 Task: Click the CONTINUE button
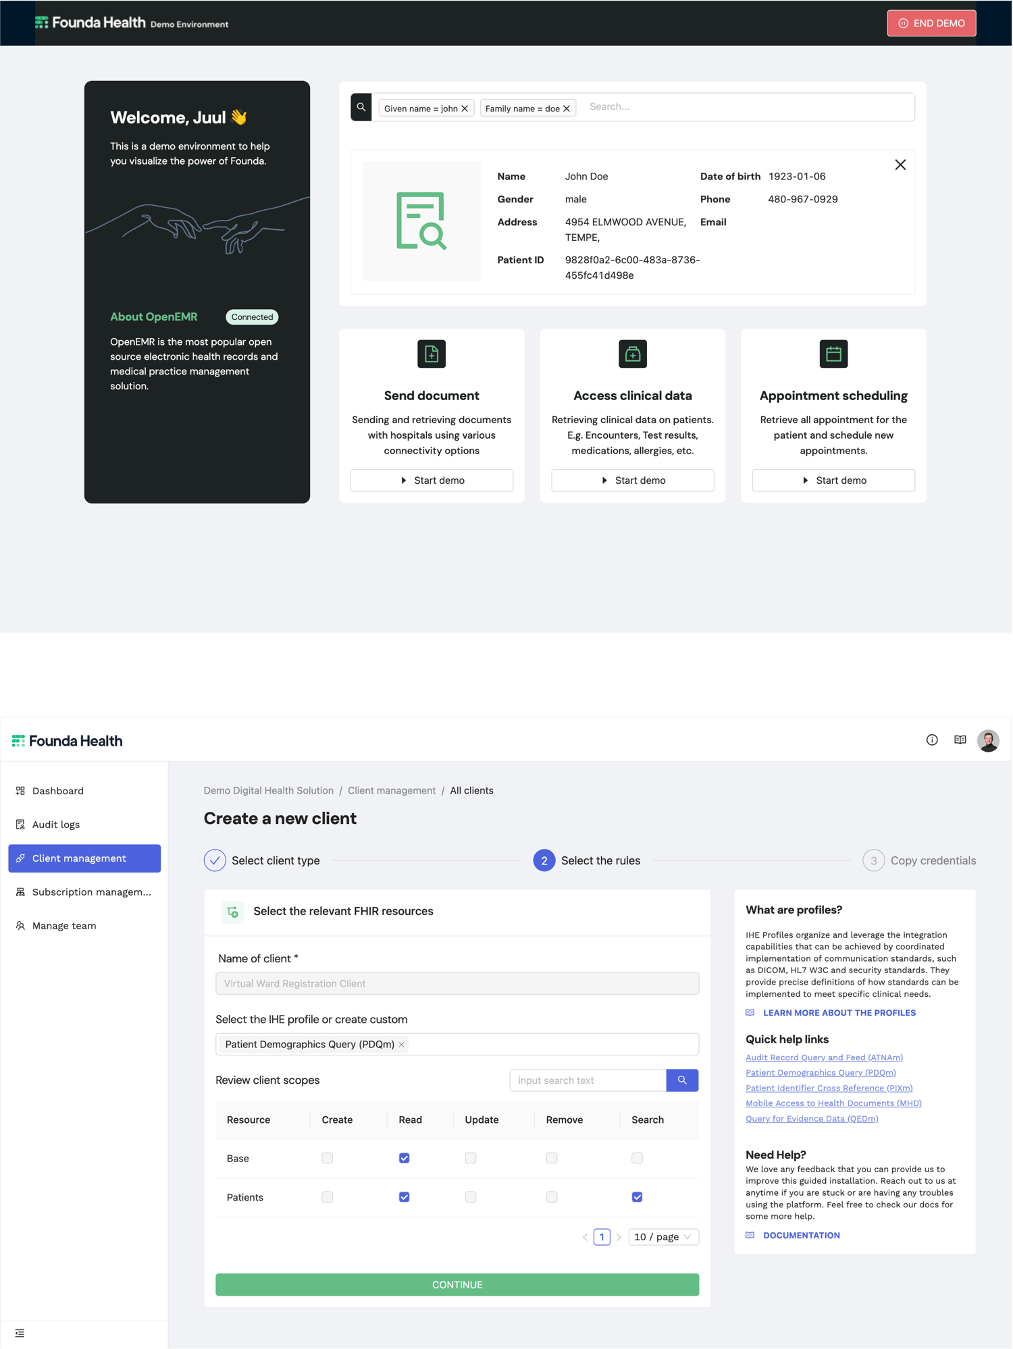pos(457,1285)
